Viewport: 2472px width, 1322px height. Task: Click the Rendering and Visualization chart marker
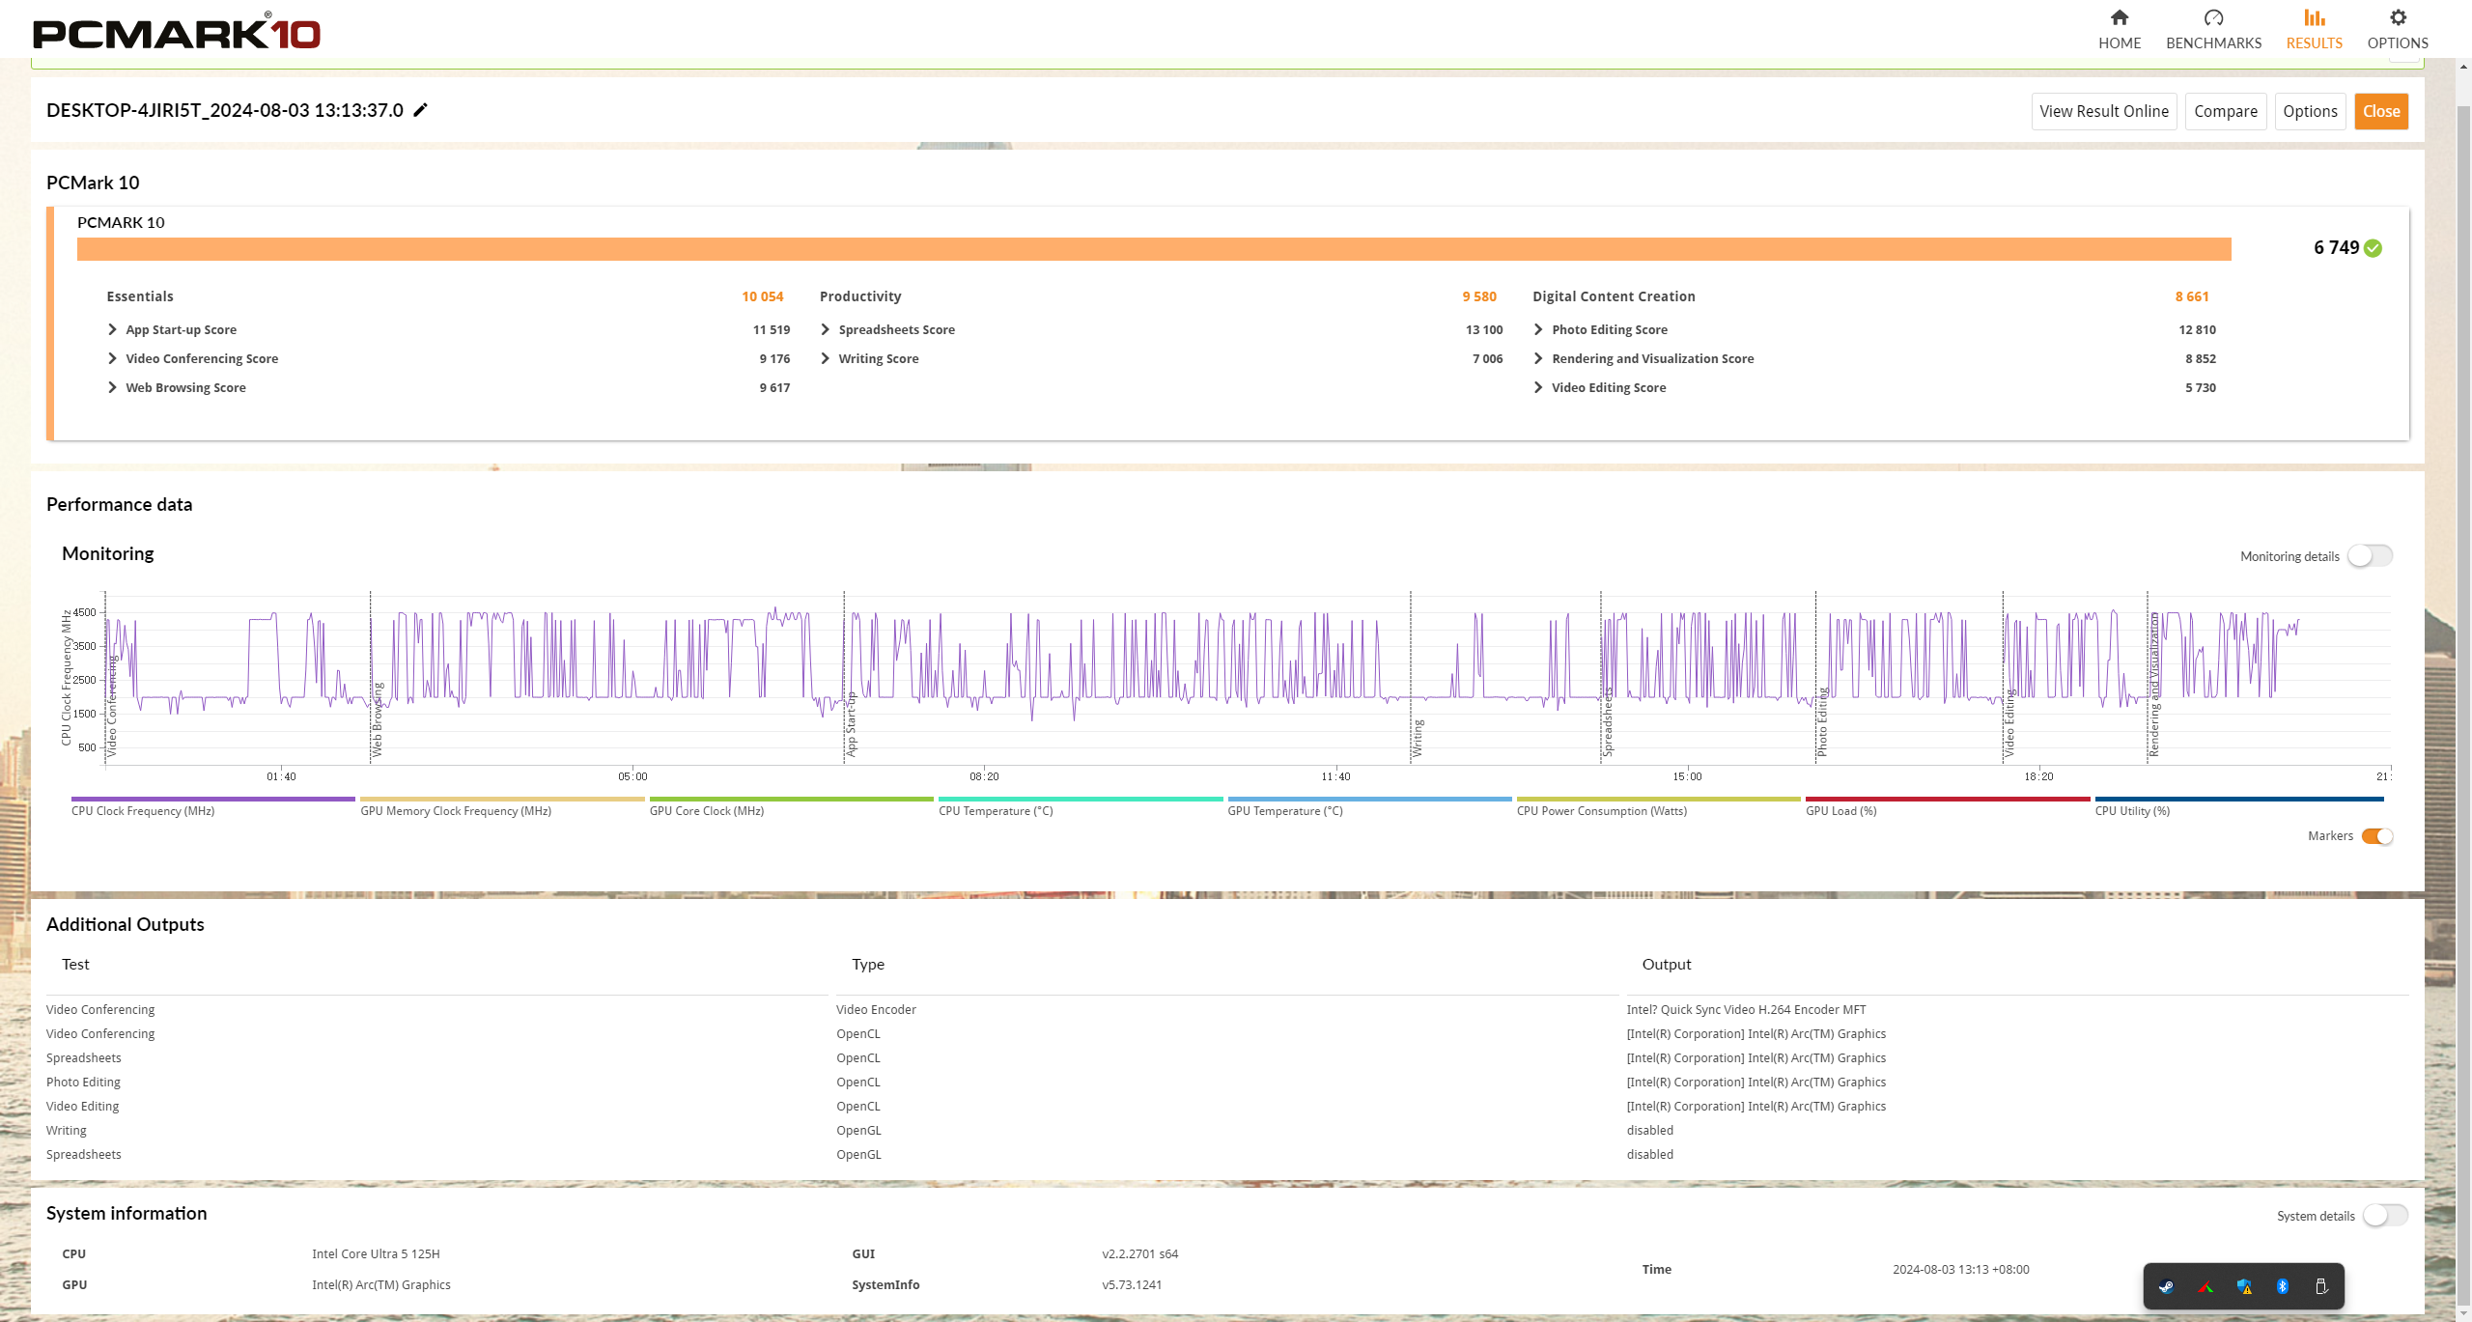(x=2154, y=685)
